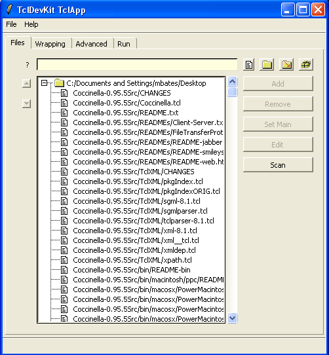Select TclXML/pkgIndex.tcl file row
Screen dimensions: 329x355
[138, 181]
